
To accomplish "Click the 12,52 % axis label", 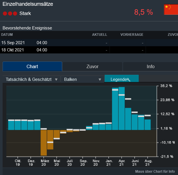I will pos(167,114).
